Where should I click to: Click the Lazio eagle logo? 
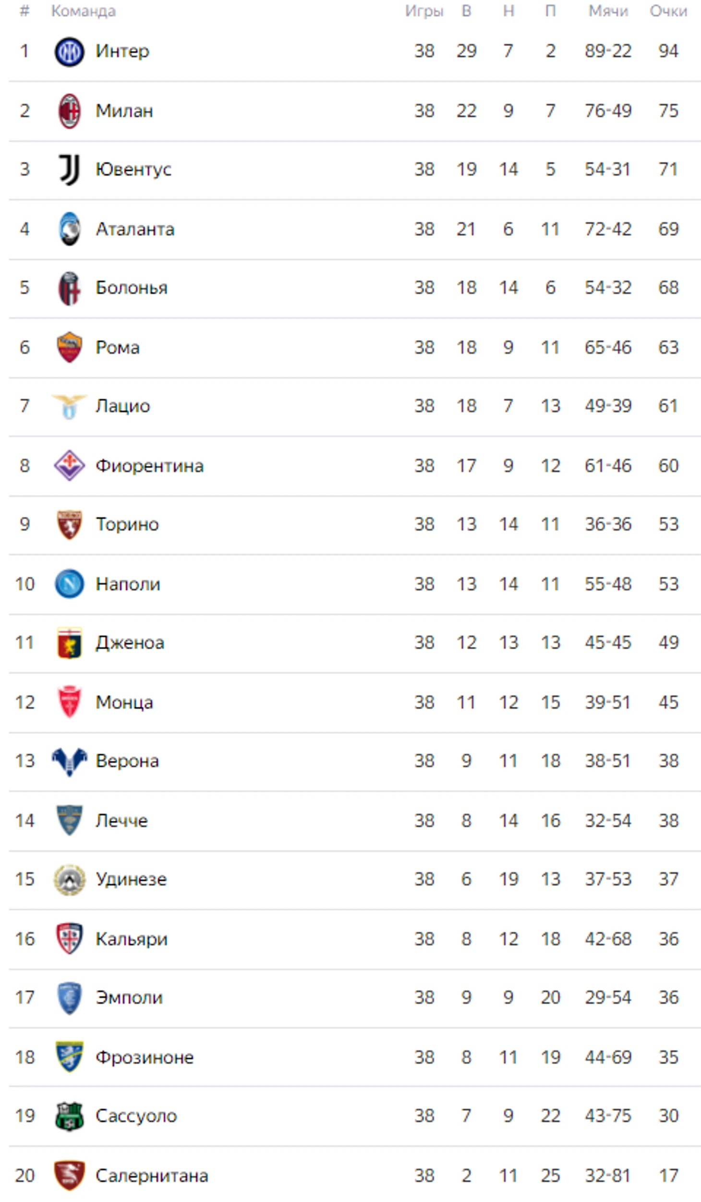pos(69,406)
